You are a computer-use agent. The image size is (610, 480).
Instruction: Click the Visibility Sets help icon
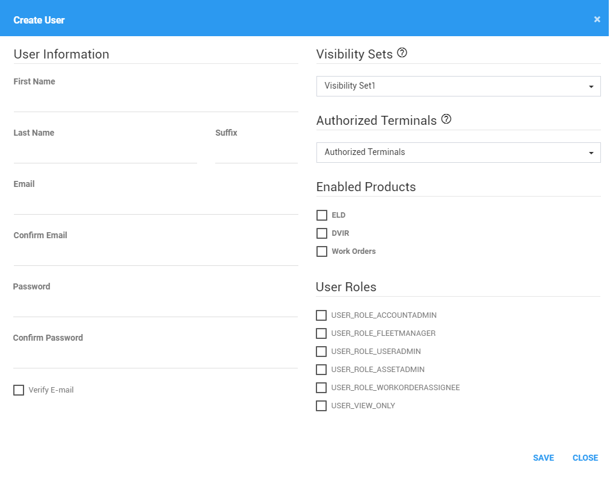402,52
